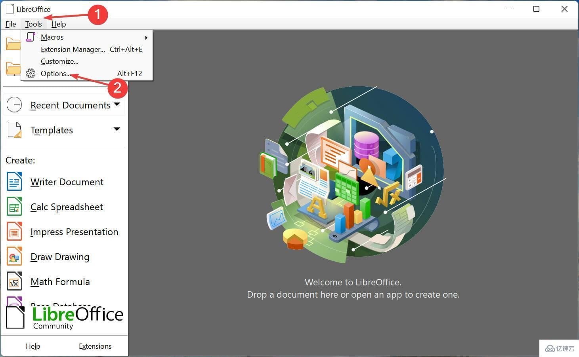Screen dimensions: 579x357
Task: Click the Templates page icon
Action: pyautogui.click(x=15, y=130)
